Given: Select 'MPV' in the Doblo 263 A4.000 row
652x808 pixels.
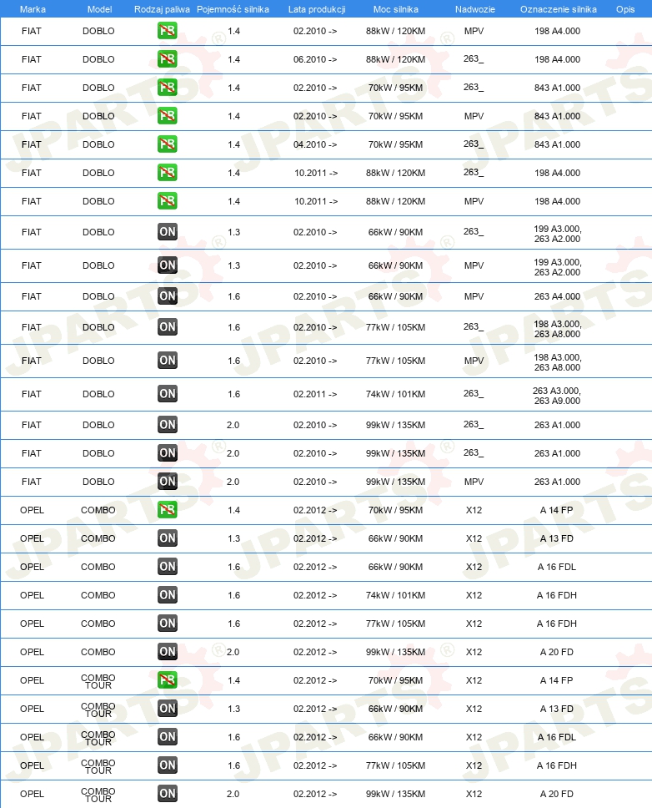Looking at the screenshot, I should 474,296.
